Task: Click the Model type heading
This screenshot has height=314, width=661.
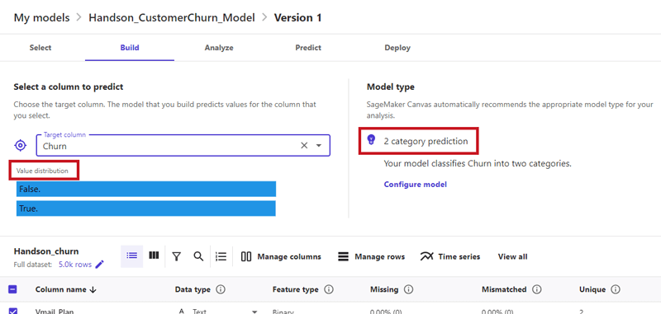Action: pos(390,87)
